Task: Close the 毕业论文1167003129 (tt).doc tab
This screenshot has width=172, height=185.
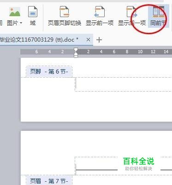Action: 88,40
